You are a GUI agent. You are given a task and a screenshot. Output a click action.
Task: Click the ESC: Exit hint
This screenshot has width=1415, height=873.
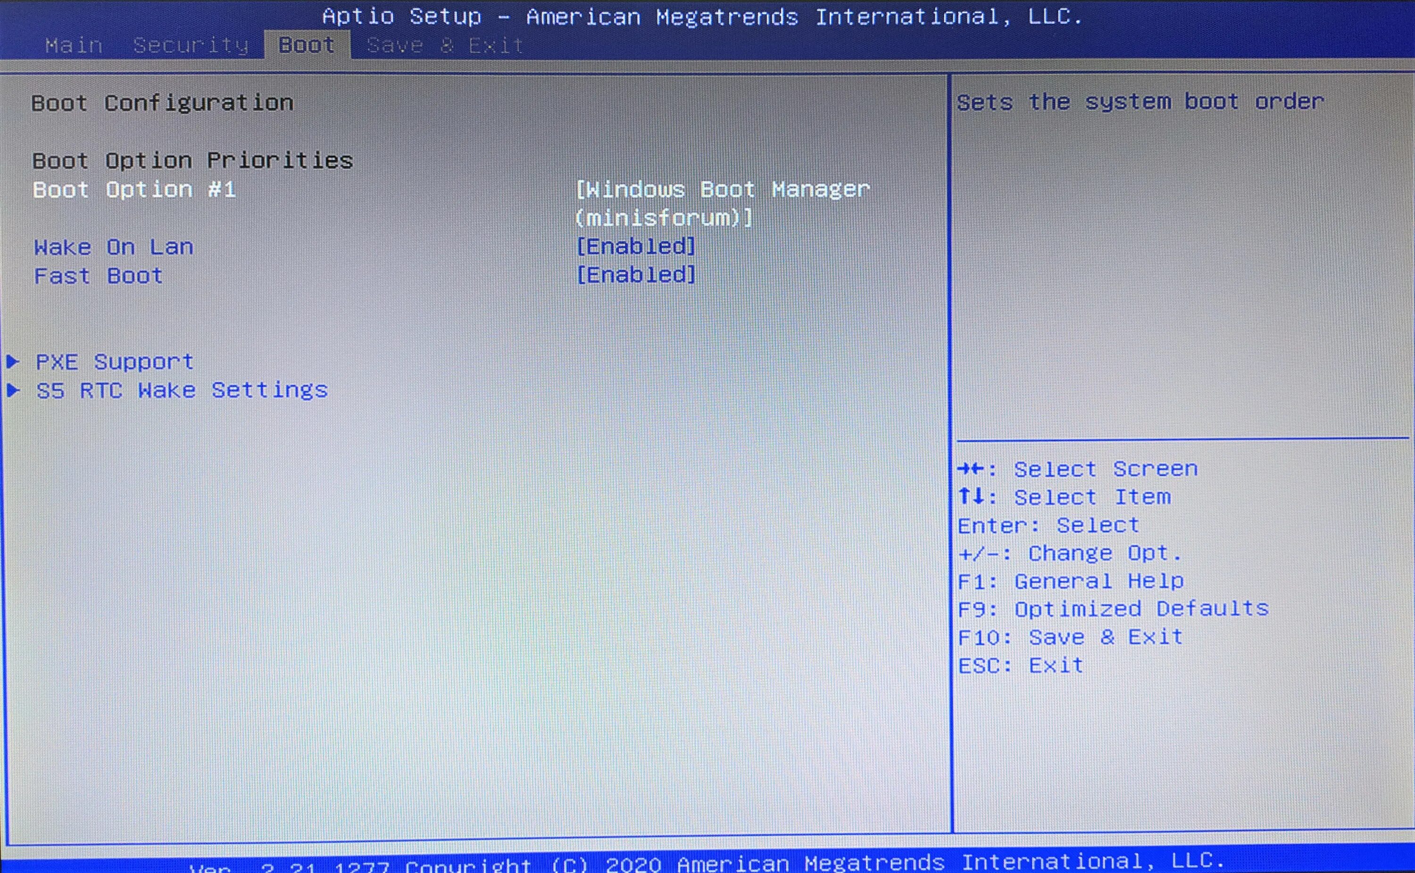click(x=1021, y=665)
